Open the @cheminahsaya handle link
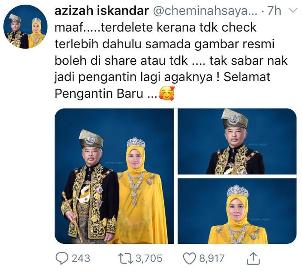 click(205, 11)
